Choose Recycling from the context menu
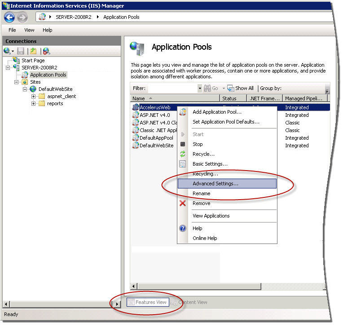 click(x=227, y=174)
